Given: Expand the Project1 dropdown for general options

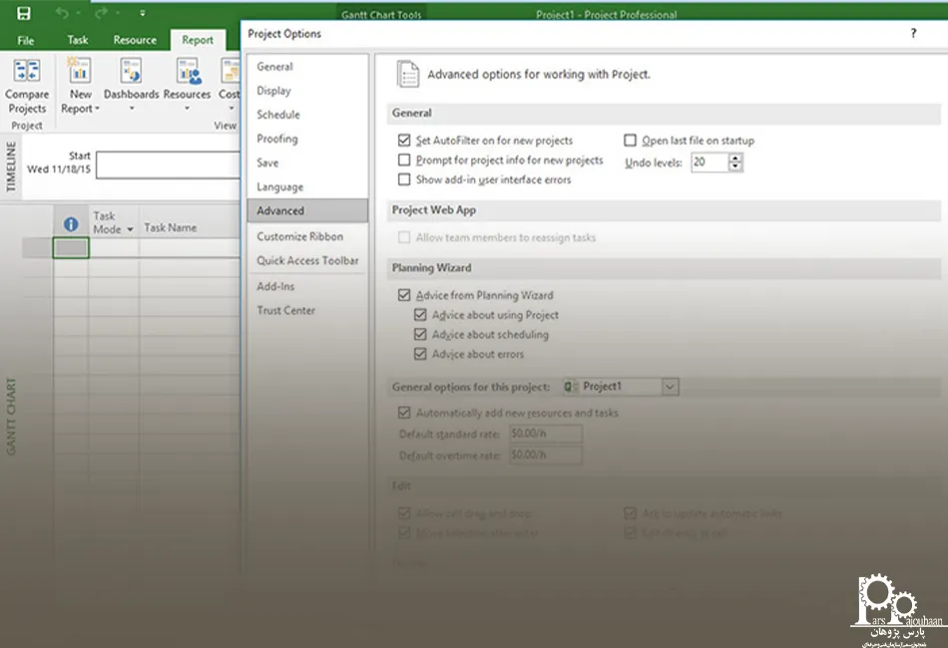Looking at the screenshot, I should [x=670, y=386].
